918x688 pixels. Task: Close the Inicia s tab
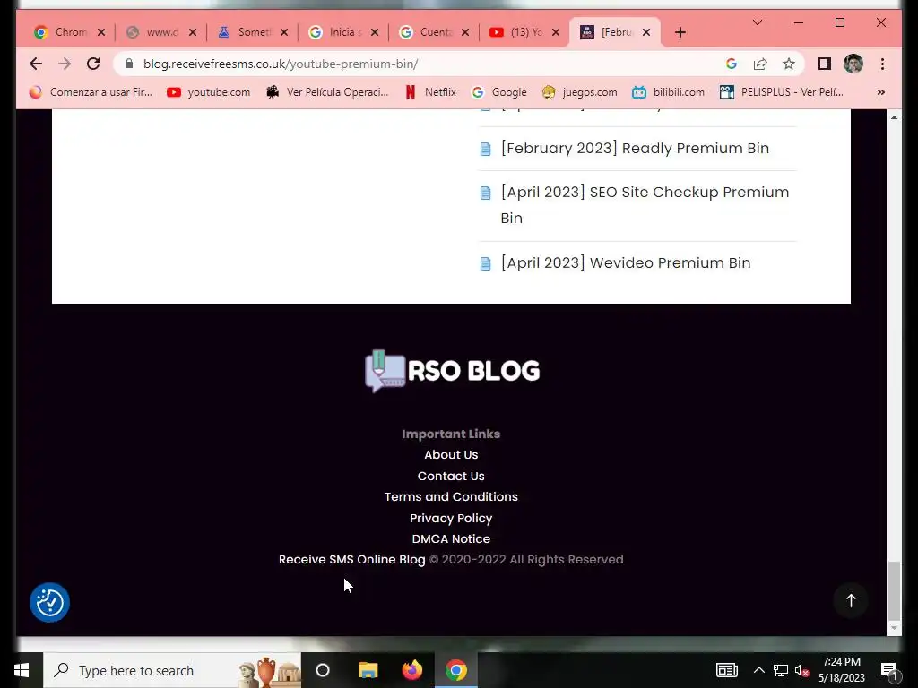coord(375,32)
